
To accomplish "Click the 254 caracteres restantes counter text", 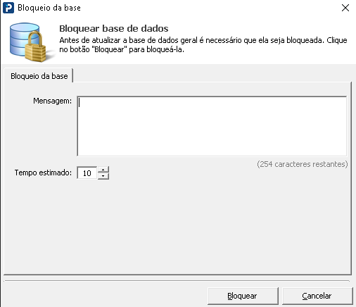I will coord(303,164).
